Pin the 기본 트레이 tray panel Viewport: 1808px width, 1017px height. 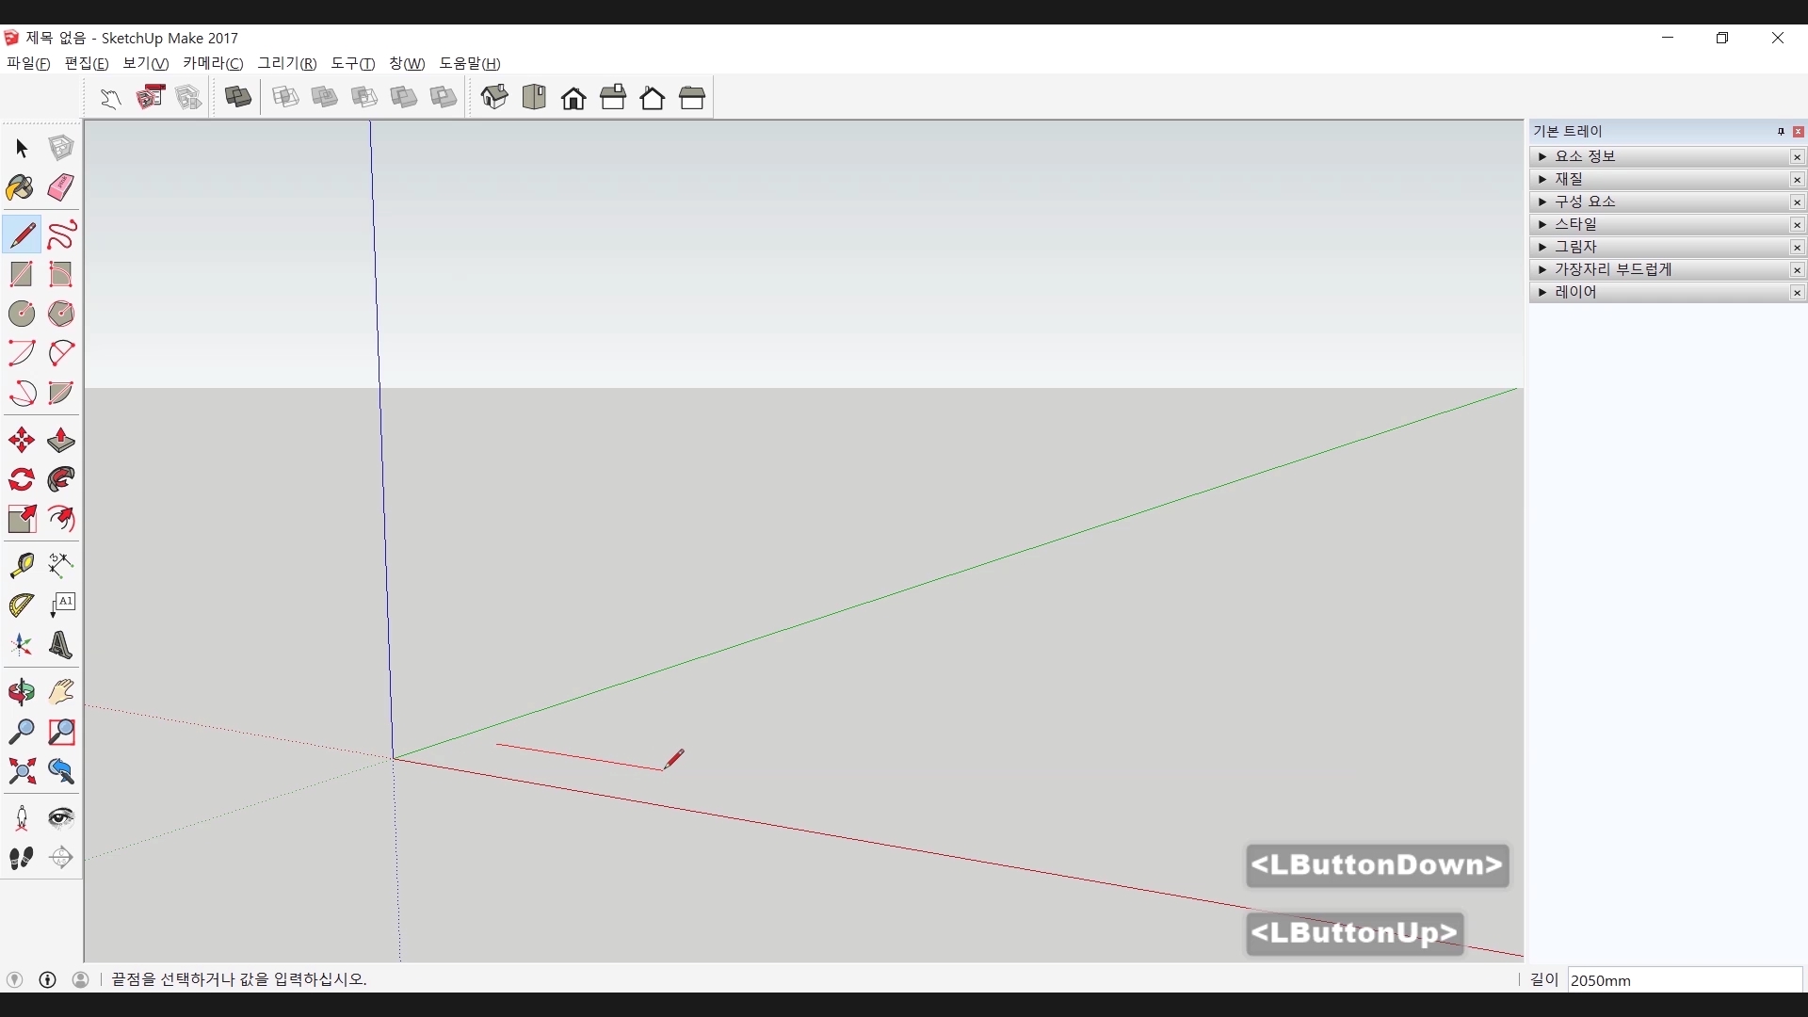tap(1781, 132)
